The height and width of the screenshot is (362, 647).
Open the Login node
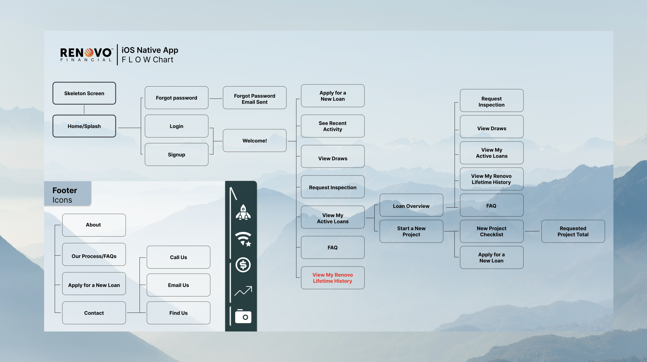177,126
